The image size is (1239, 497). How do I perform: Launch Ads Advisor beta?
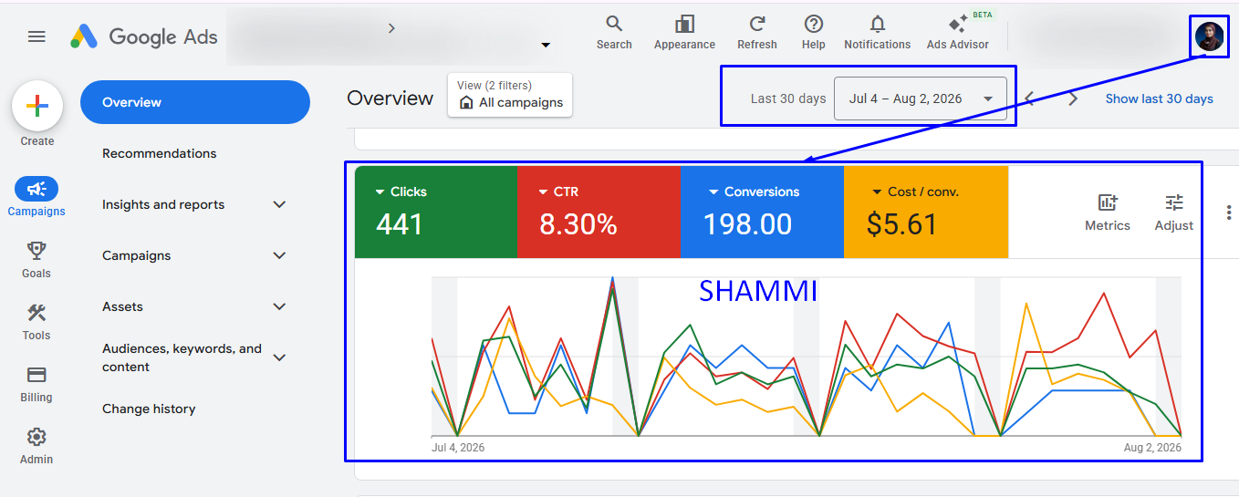pos(958,33)
